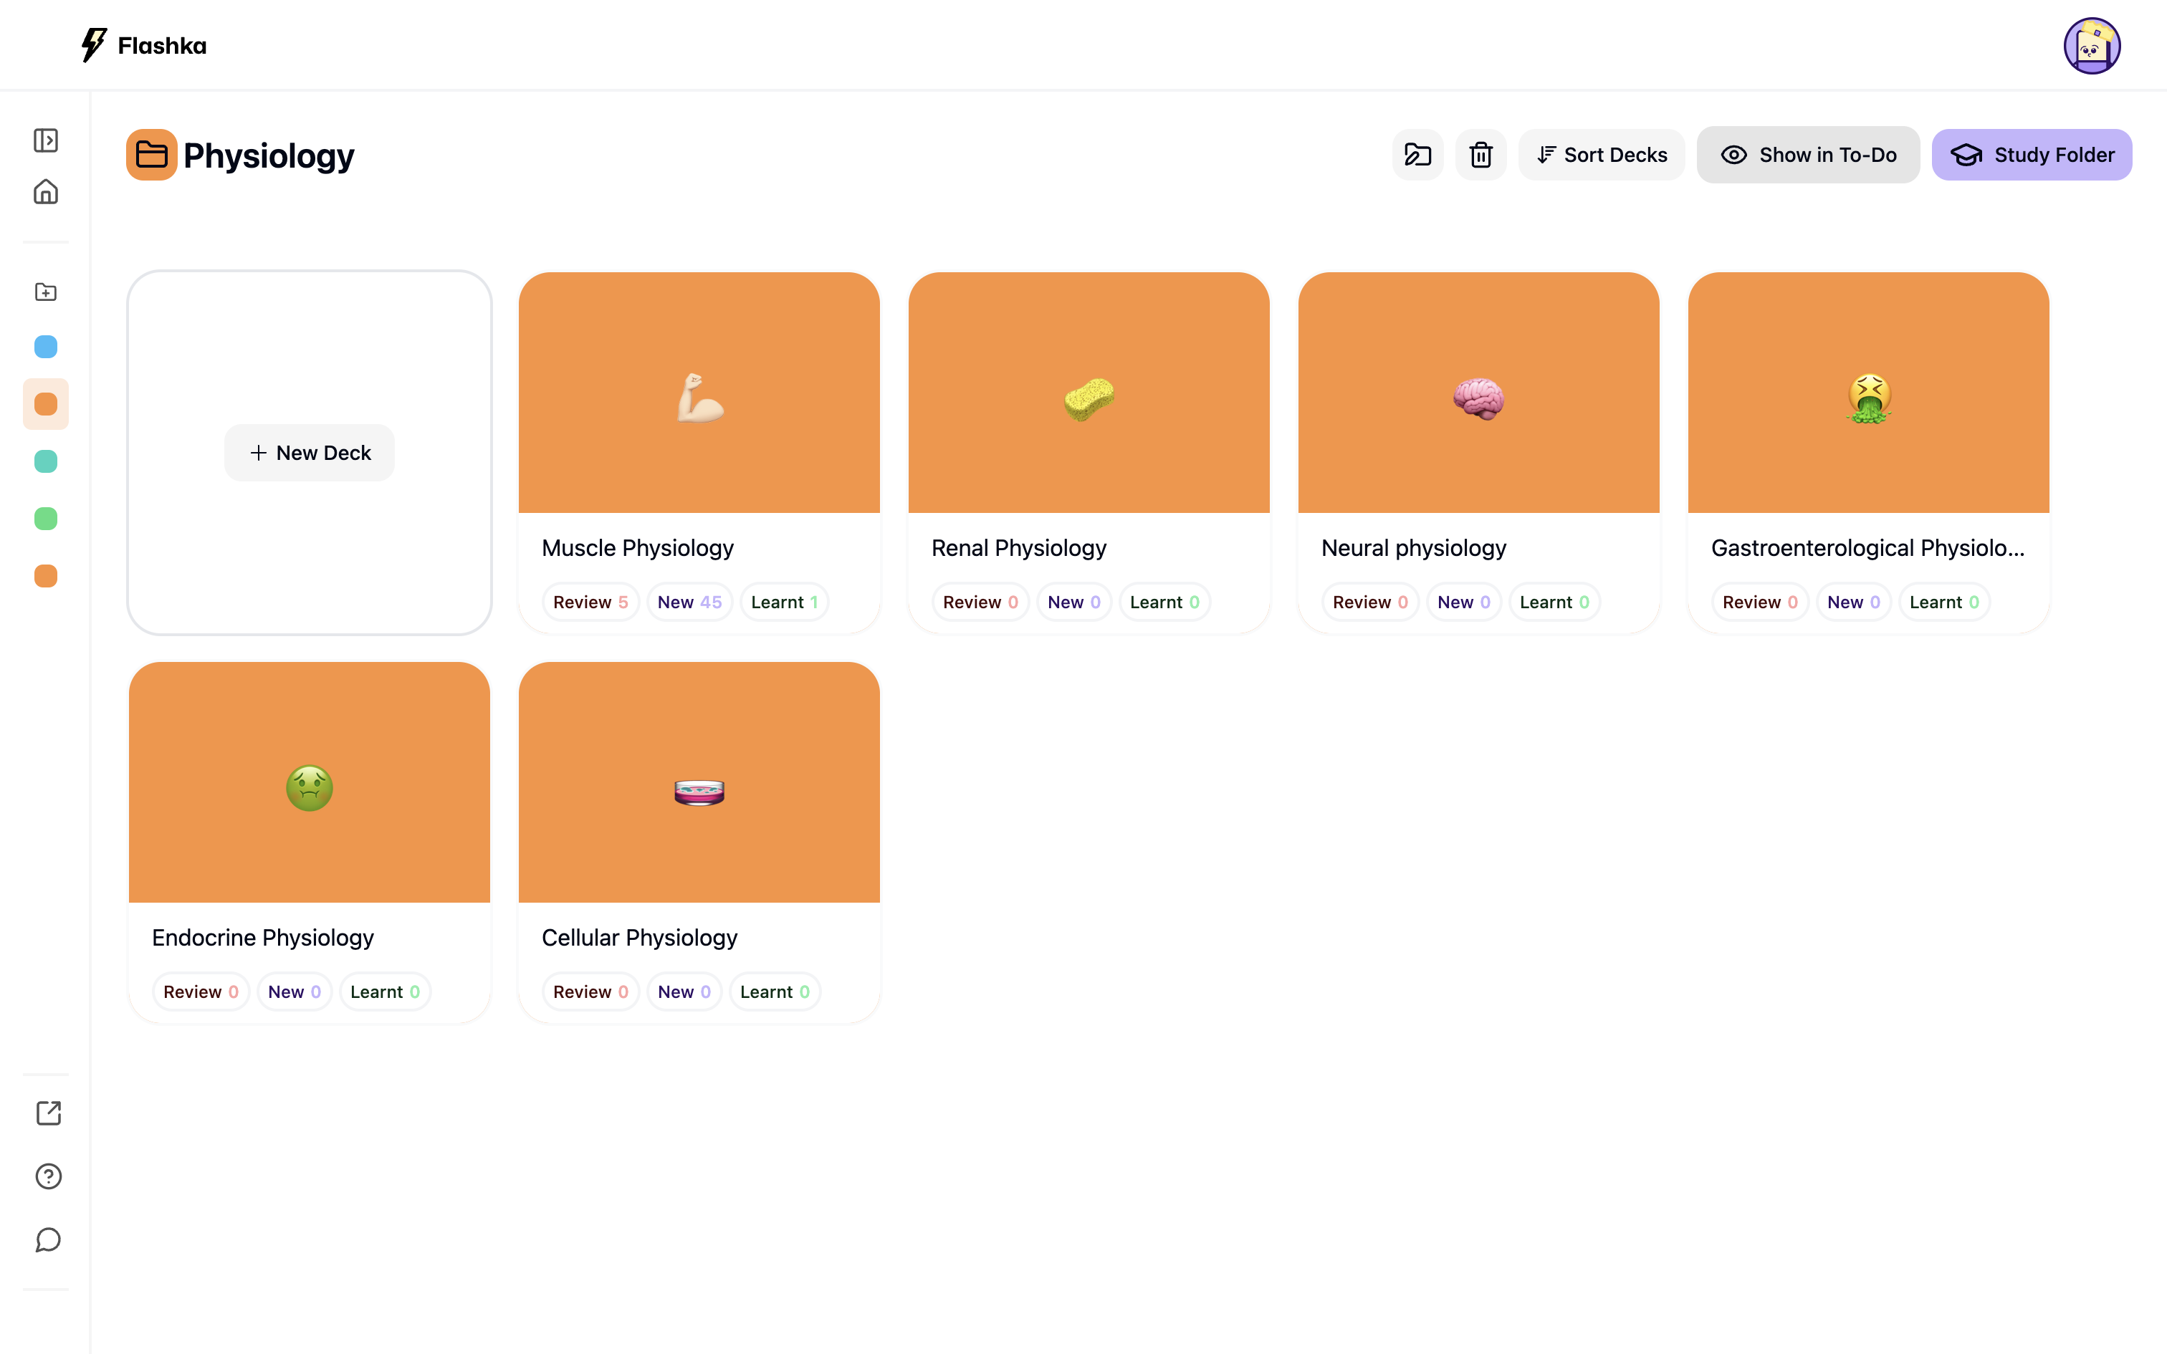The height and width of the screenshot is (1354, 2167).
Task: Click the Review 5 badge on Muscle Physiology
Action: 590,602
